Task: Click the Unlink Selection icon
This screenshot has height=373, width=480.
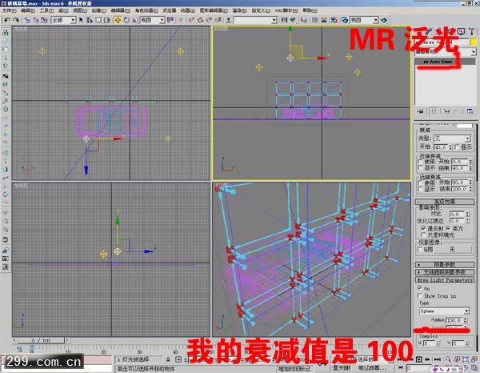Action: [35, 20]
